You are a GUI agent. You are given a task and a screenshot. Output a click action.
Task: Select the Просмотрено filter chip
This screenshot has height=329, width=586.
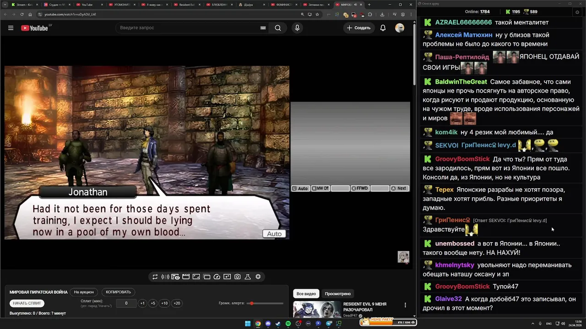click(338, 294)
